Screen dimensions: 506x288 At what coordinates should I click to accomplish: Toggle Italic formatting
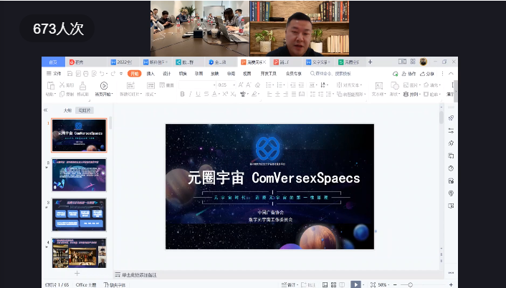[x=191, y=94]
